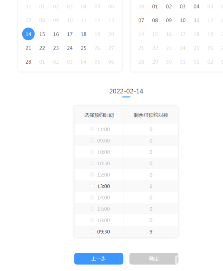This screenshot has height=271, width=223.
Task: Select the 13:00 time slot radio button
Action: (x=92, y=186)
